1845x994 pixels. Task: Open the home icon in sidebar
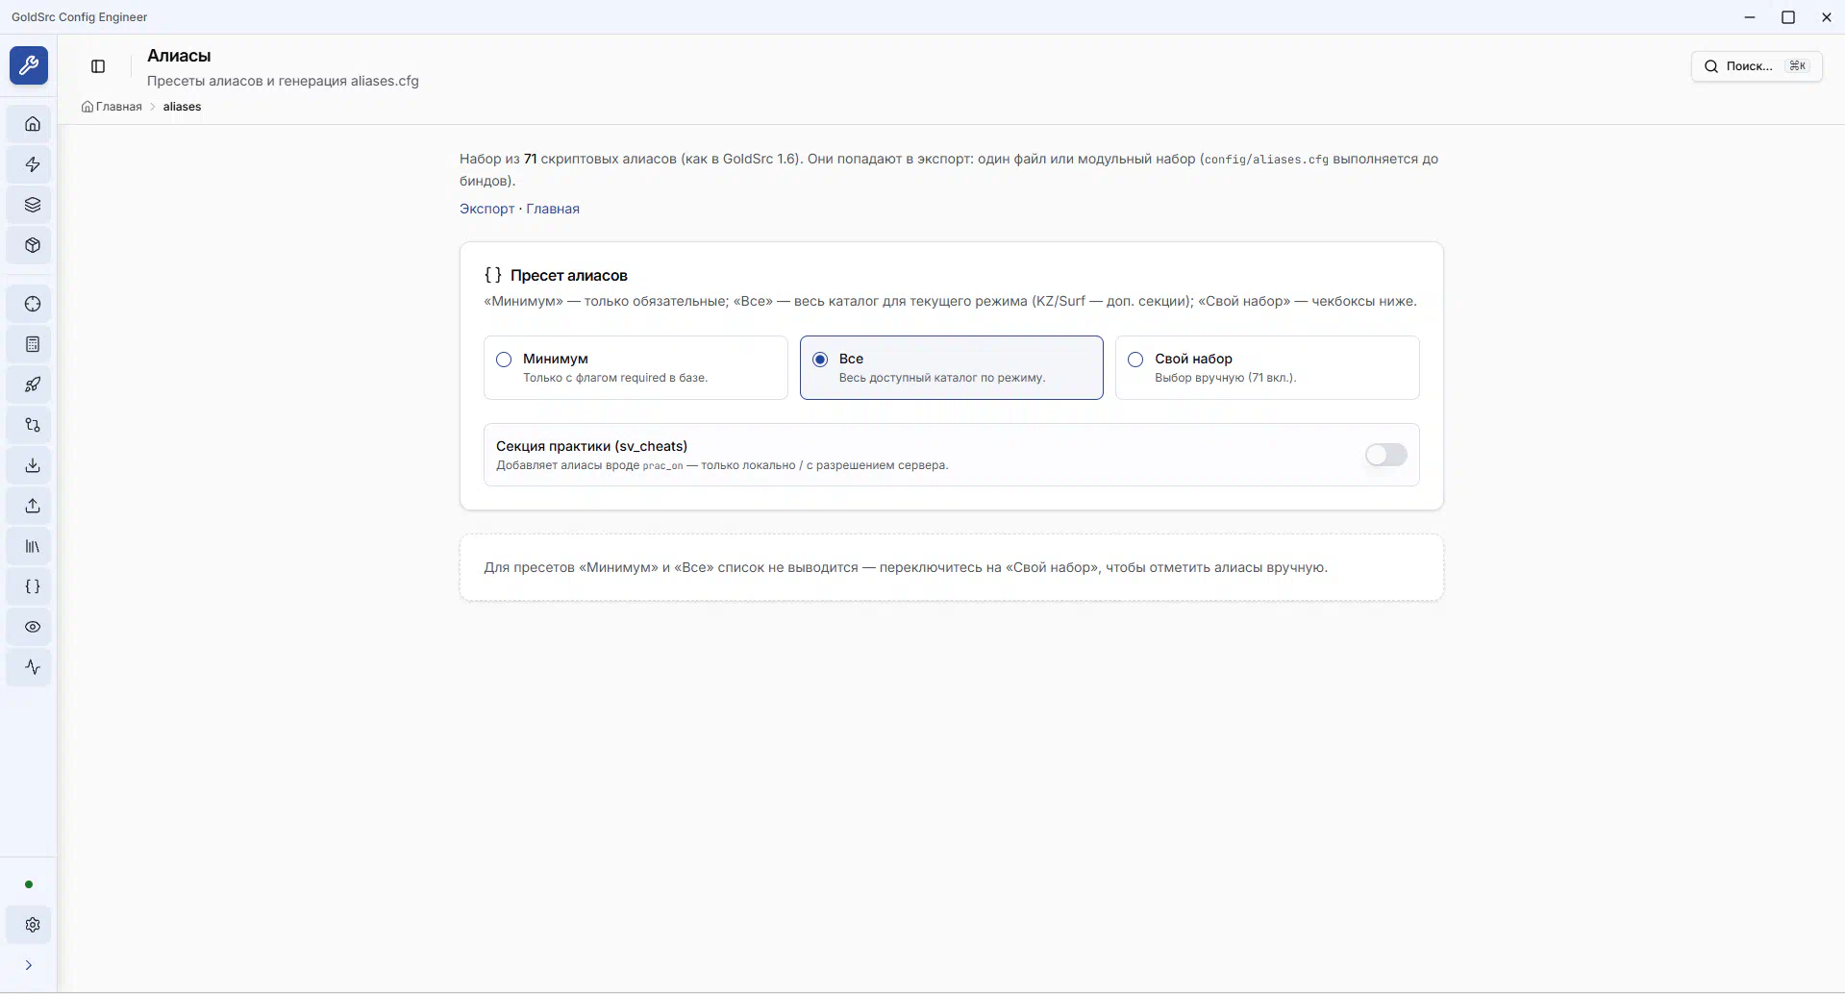[x=33, y=124]
